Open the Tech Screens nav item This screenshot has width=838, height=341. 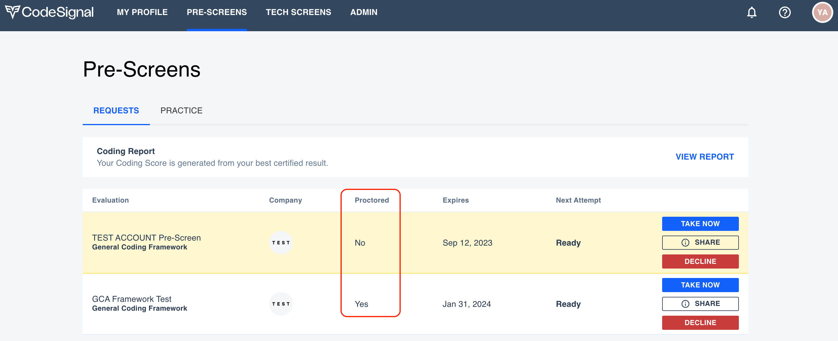(298, 12)
